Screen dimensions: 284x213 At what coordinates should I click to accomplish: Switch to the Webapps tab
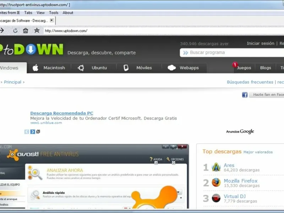184,68
